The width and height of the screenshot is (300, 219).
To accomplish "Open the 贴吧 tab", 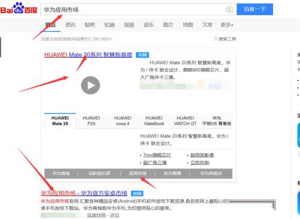I will click(89, 25).
